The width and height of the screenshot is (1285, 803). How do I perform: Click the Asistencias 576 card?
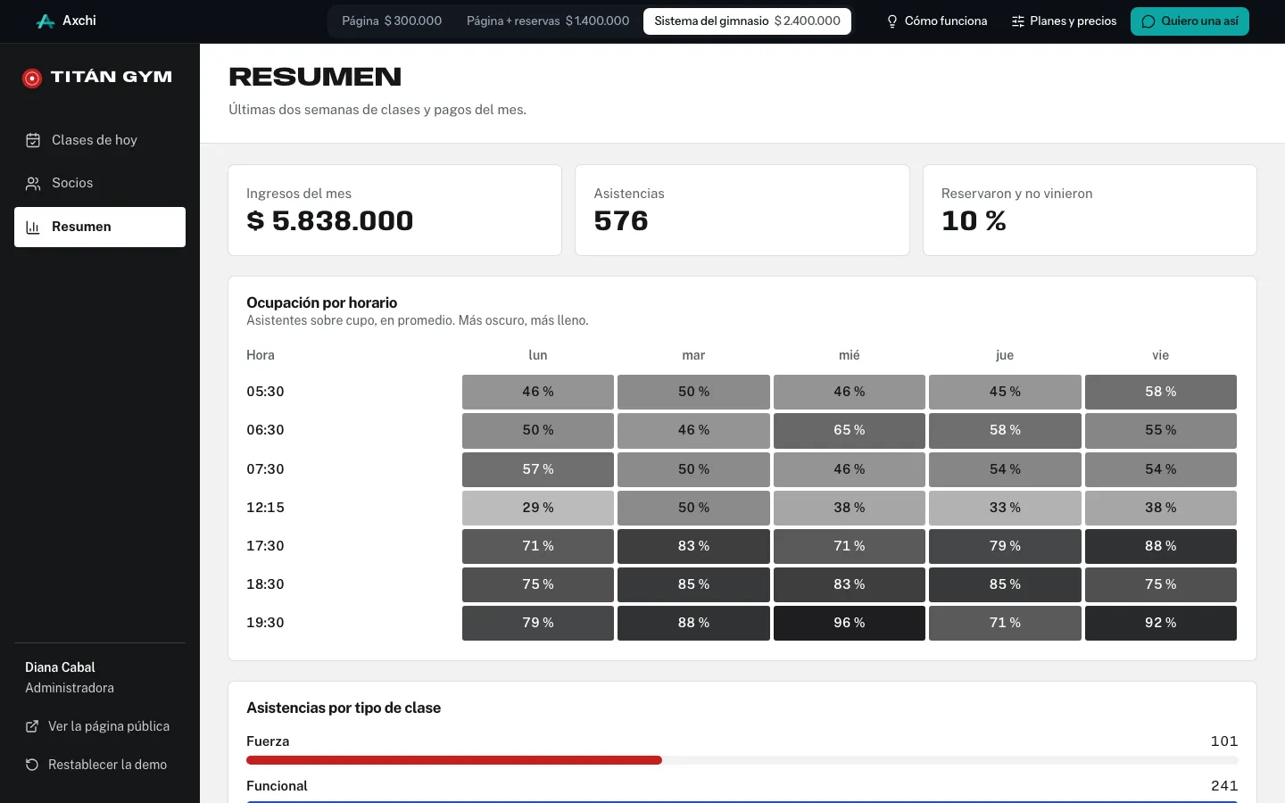742,210
